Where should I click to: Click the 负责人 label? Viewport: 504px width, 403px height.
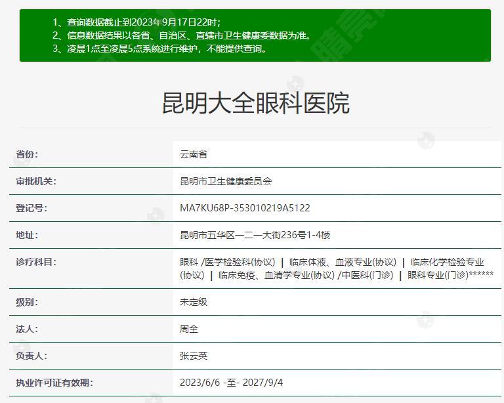coord(31,356)
